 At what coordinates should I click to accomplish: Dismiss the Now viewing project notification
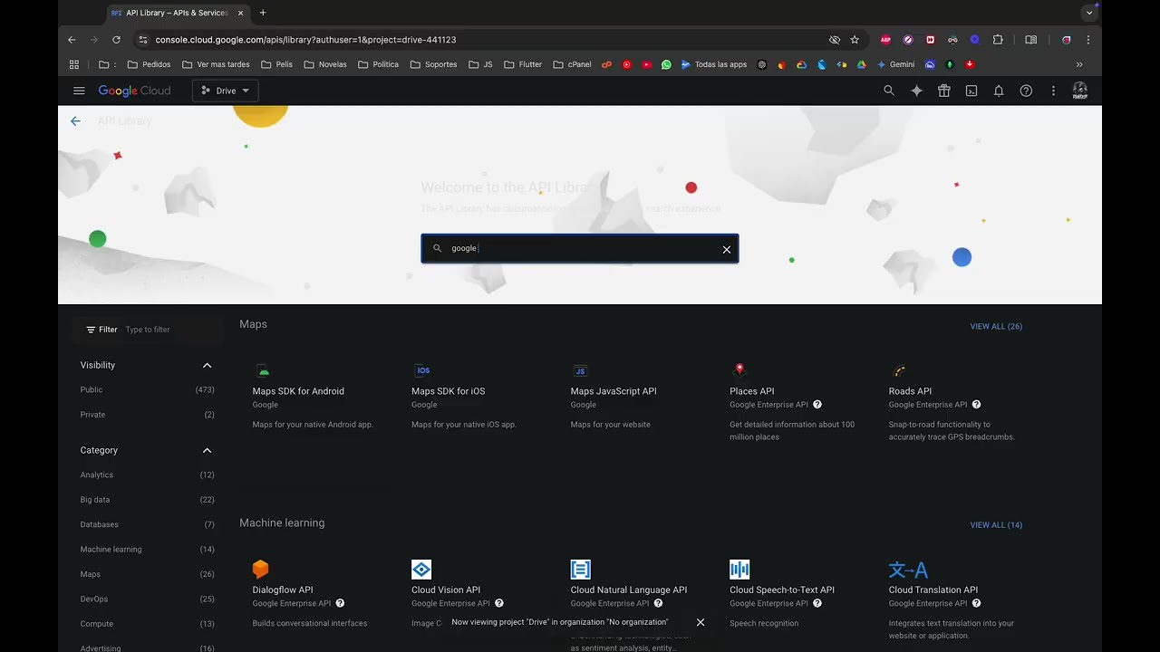(700, 622)
